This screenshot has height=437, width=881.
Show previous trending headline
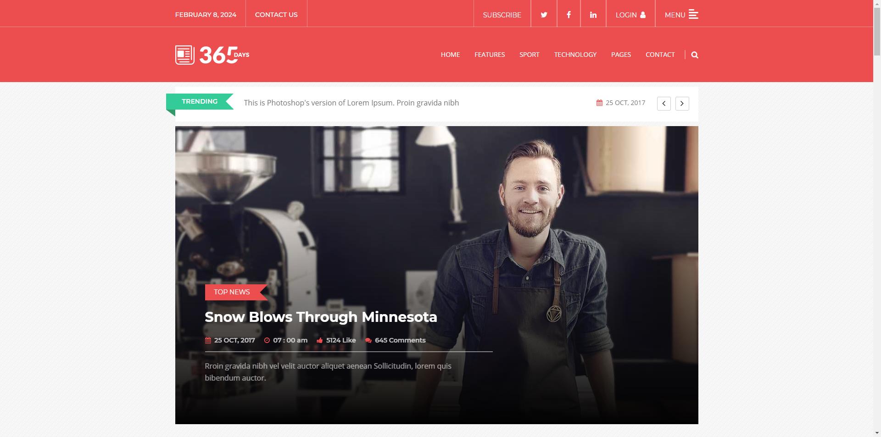[x=664, y=104]
